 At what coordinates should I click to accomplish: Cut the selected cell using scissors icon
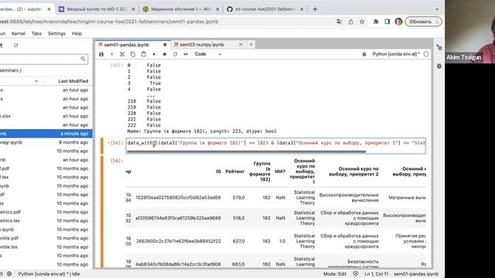122,54
